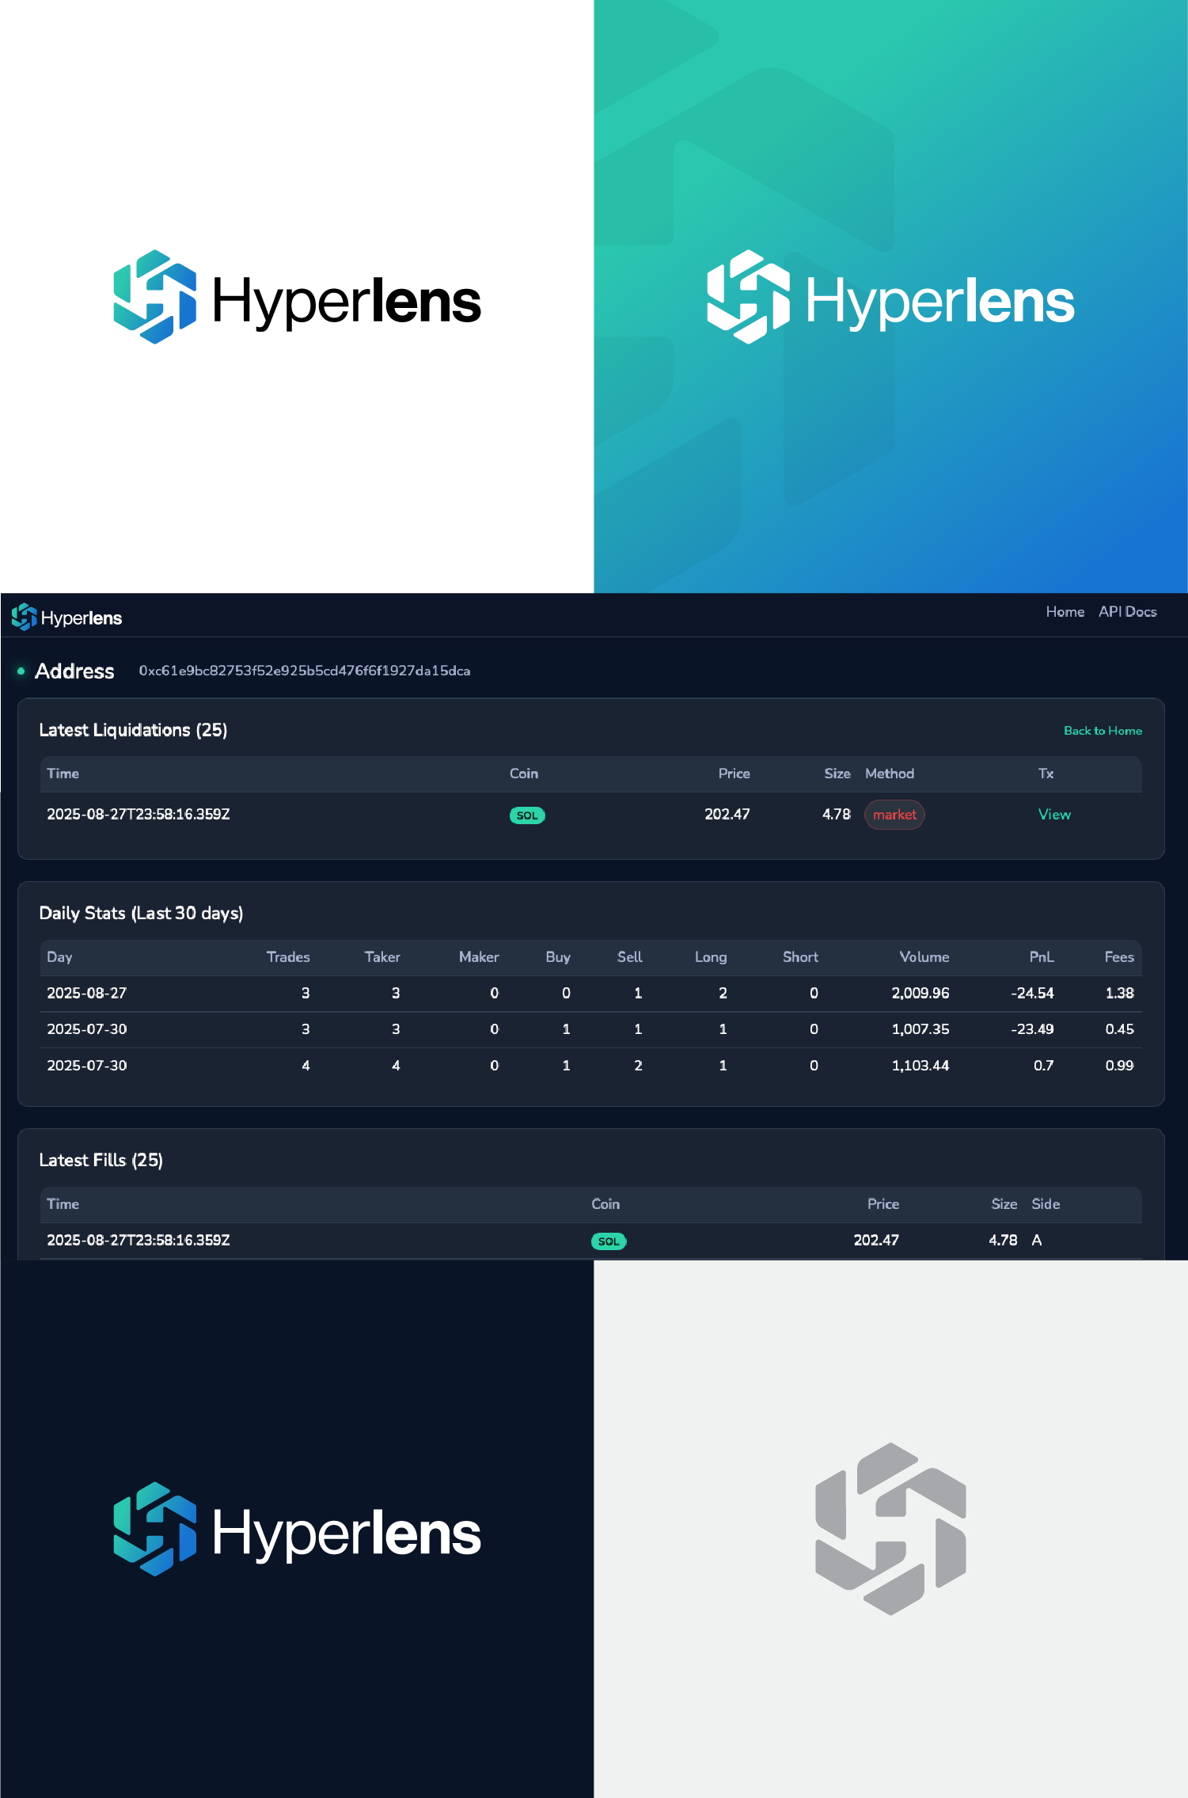Click the Maker column header
Image resolution: width=1188 pixels, height=1798 pixels.
point(479,957)
